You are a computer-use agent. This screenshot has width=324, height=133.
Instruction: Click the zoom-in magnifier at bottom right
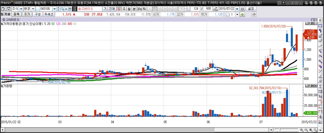(301, 130)
